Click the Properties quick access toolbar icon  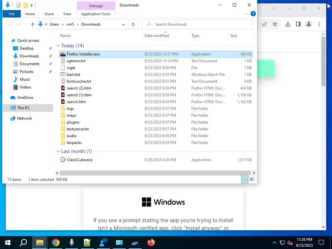[x=18, y=5]
